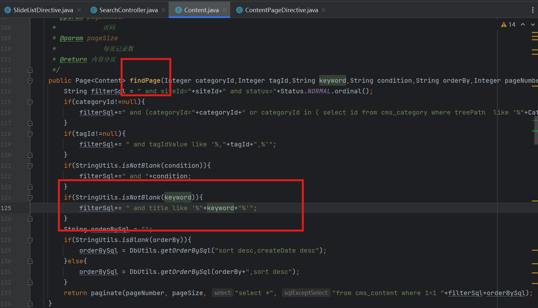This screenshot has width=538, height=308.
Task: Click fold end marker at line 126
Action: tap(30, 219)
